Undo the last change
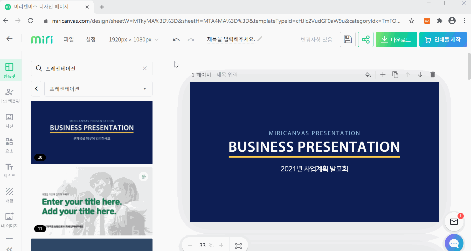471x251 pixels. 176,39
